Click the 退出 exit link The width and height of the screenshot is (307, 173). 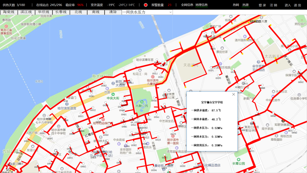pos(297,5)
